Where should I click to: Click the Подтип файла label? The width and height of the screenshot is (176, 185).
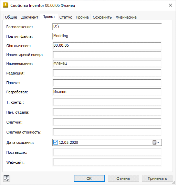20,36
